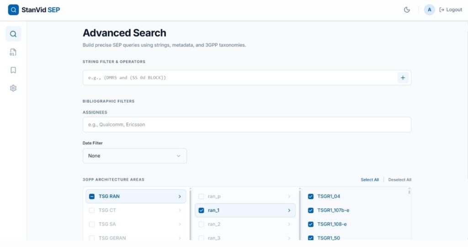Click the 3GPP Architecture Areas section label
The width and height of the screenshot is (468, 247).
(x=113, y=180)
